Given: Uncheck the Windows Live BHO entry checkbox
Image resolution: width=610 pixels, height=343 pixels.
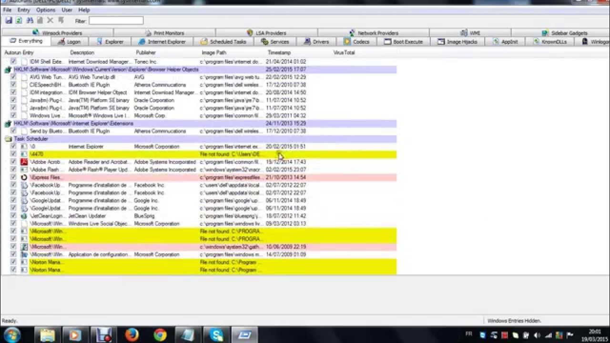Looking at the screenshot, I should (13, 115).
